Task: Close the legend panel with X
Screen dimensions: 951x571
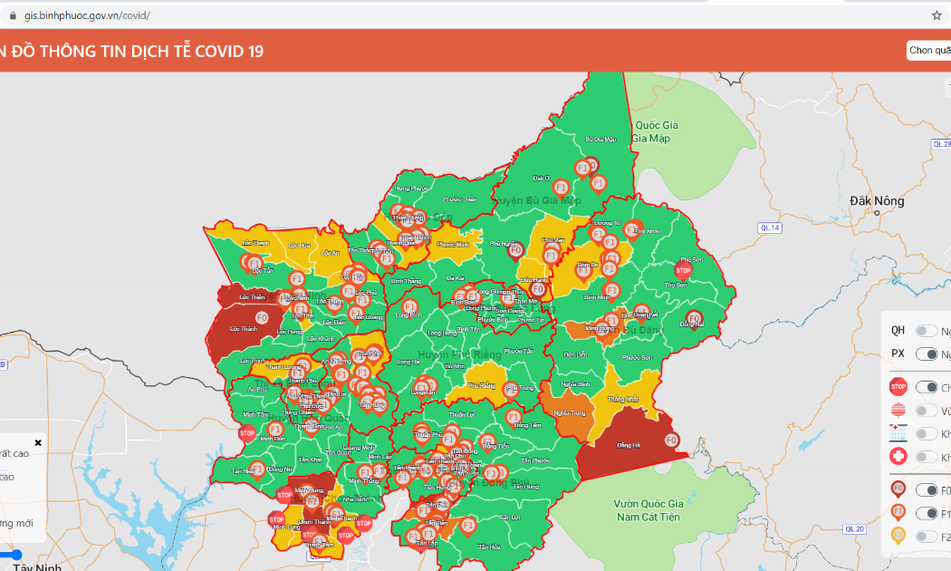Action: pyautogui.click(x=38, y=443)
